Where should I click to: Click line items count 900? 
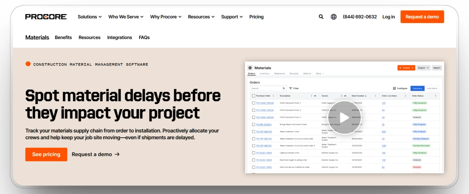coord(384,132)
